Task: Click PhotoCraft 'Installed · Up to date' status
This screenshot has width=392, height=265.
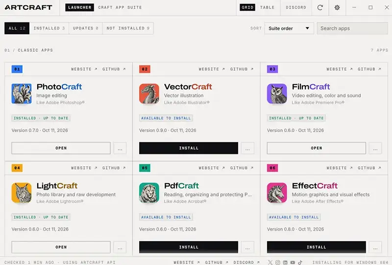Action: 41,118
